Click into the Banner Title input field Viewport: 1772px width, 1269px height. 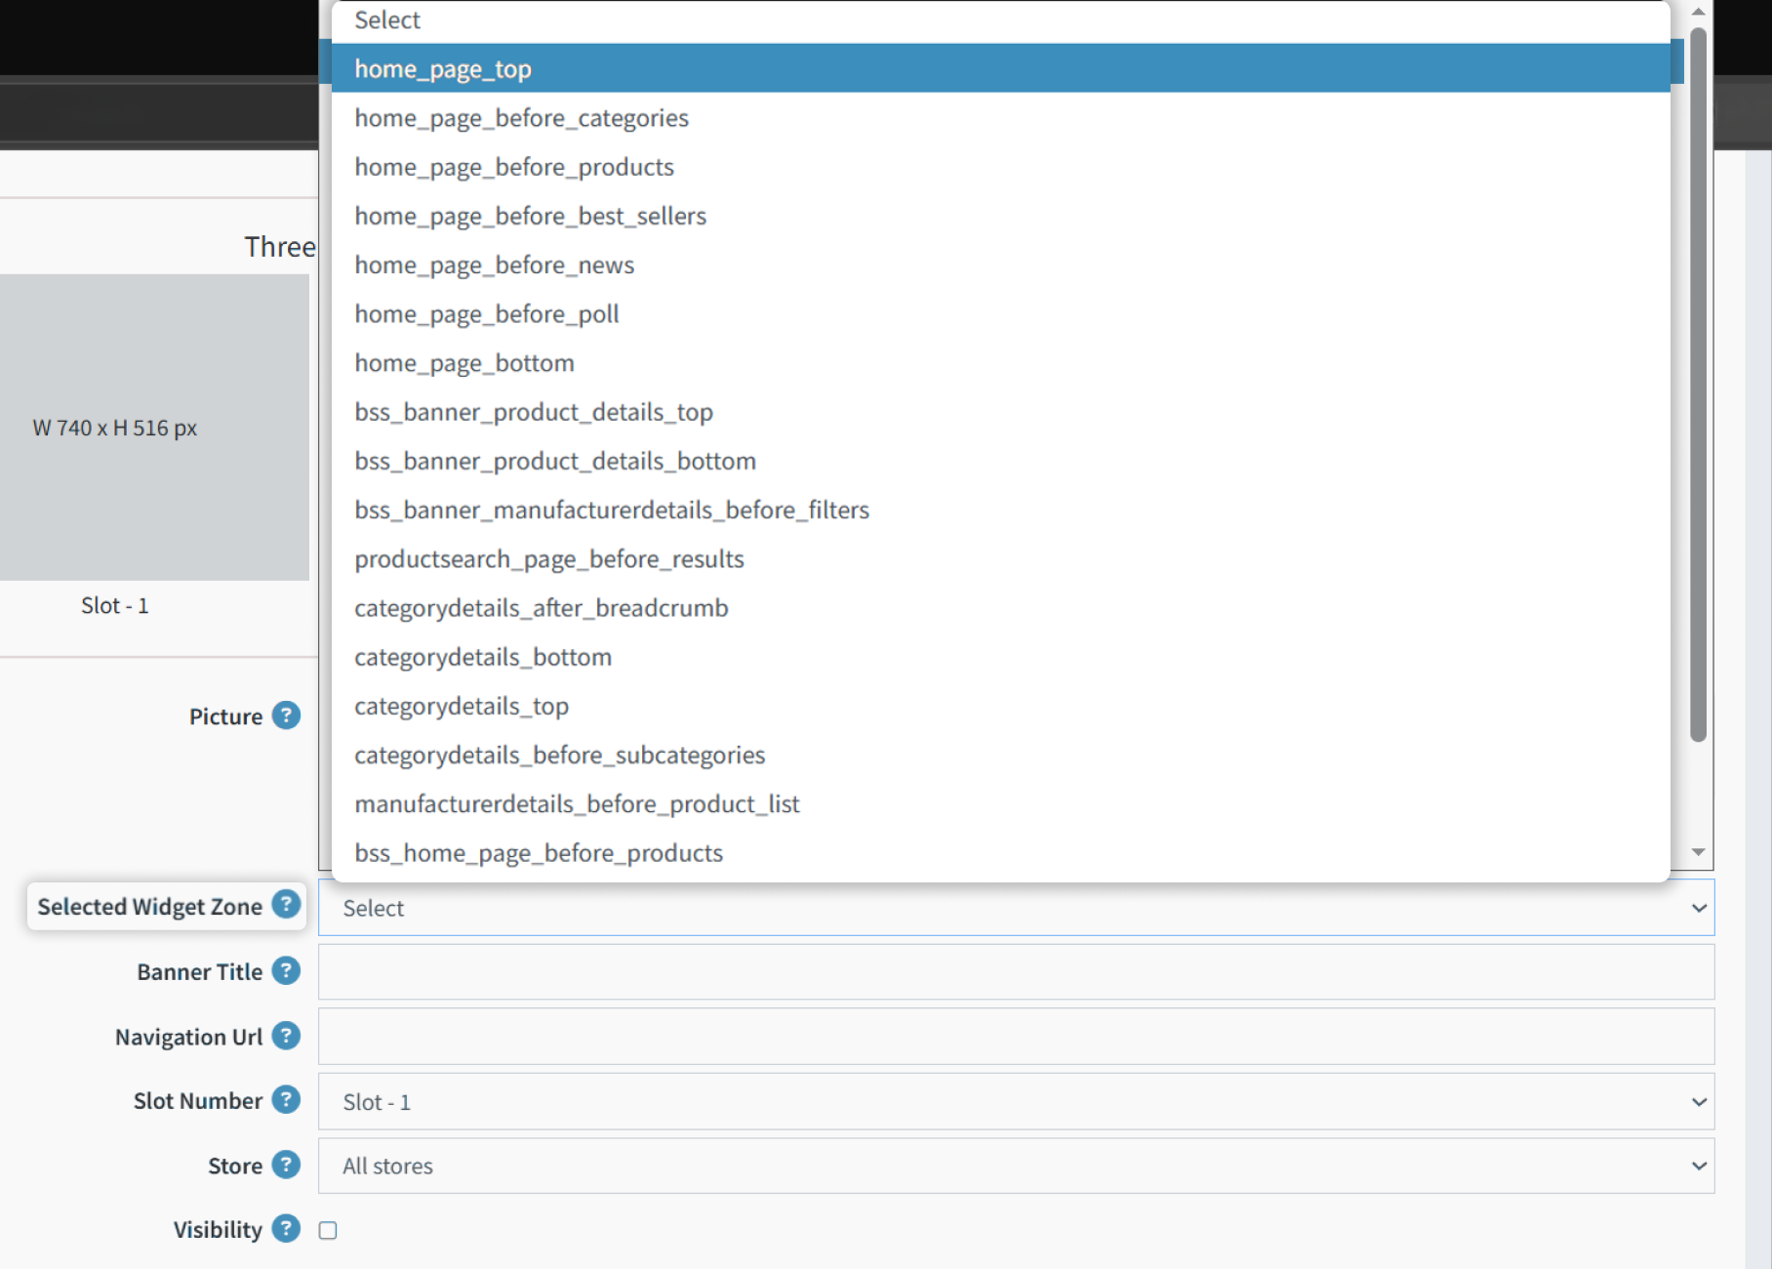[1016, 971]
